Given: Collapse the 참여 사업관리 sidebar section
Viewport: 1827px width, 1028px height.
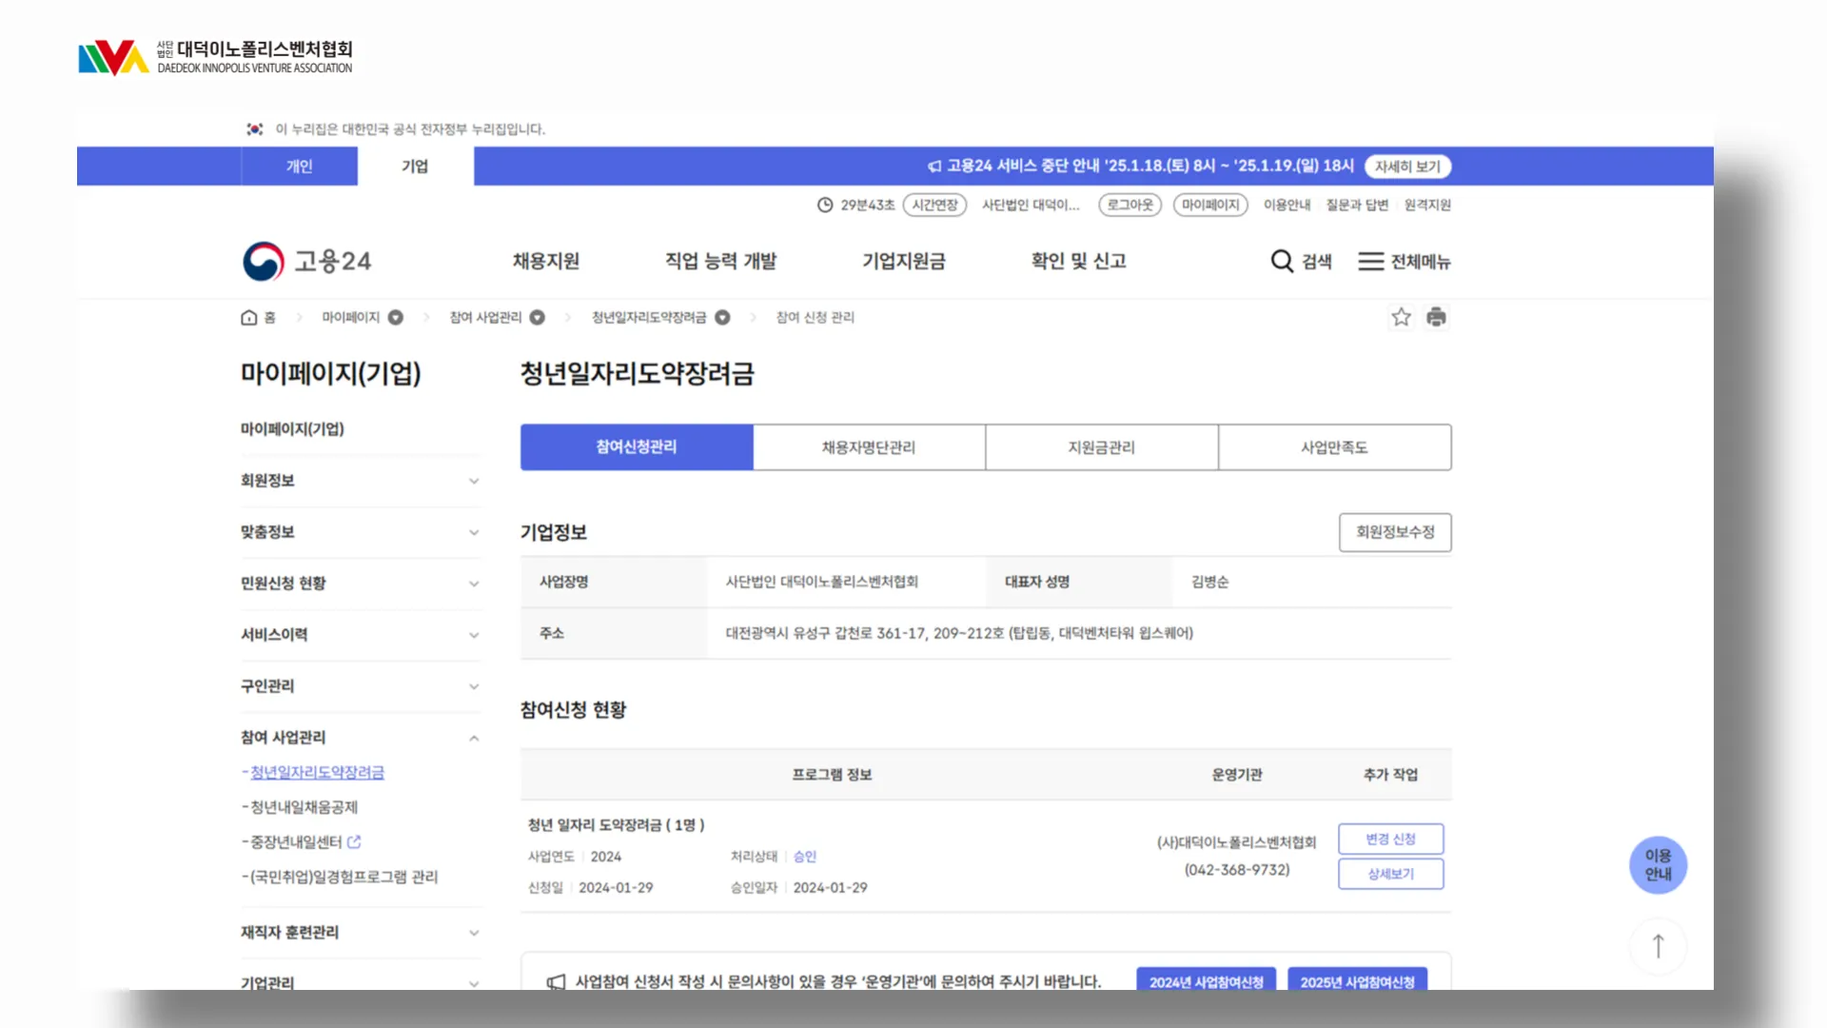Looking at the screenshot, I should point(473,738).
